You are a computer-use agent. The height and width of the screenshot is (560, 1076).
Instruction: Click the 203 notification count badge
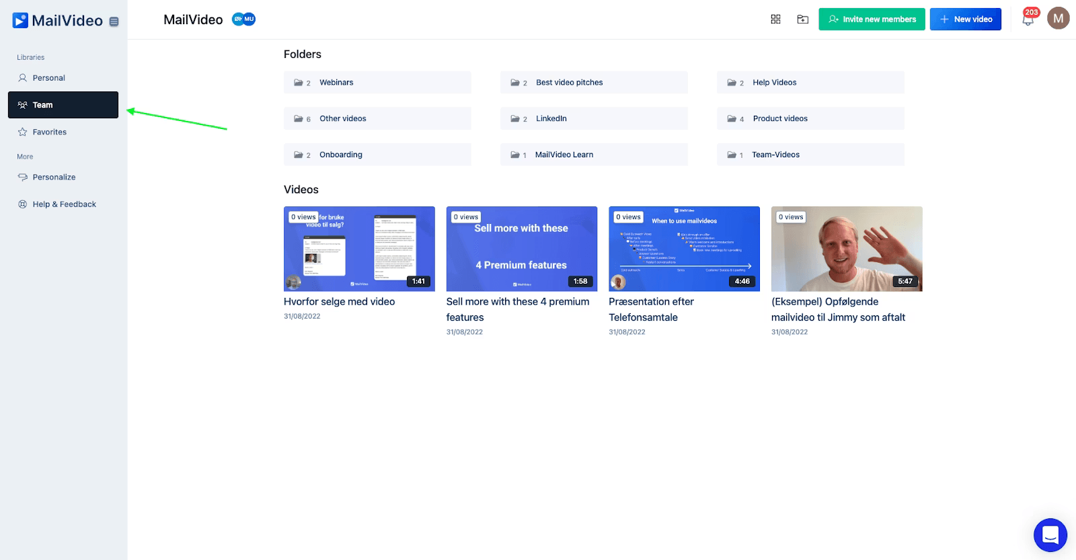coord(1032,12)
